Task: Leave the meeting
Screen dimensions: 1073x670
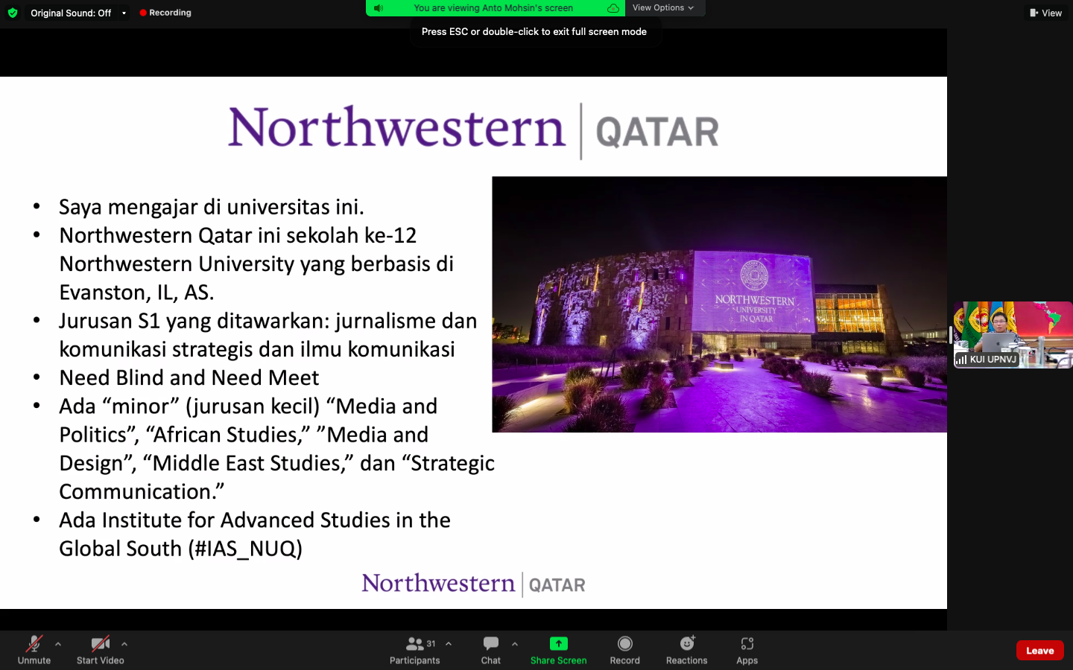Action: [1039, 651]
